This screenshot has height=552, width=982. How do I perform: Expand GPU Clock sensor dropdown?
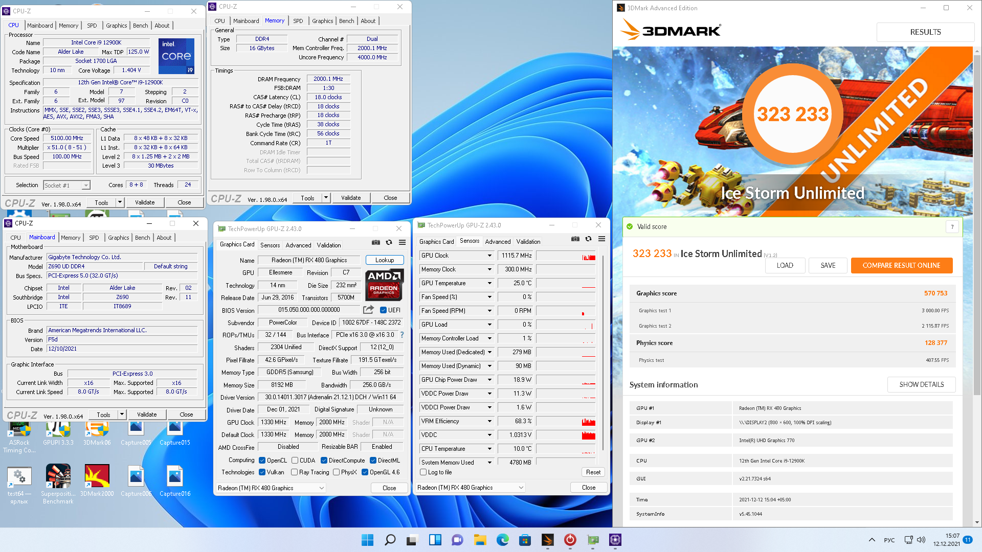pos(489,256)
